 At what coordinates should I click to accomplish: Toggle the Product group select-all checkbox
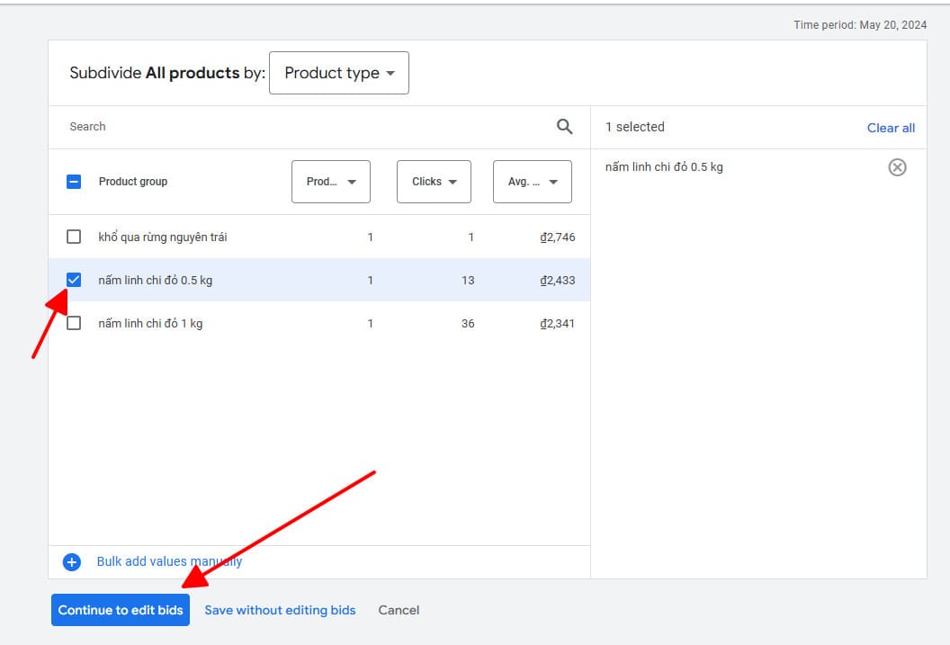coord(73,181)
